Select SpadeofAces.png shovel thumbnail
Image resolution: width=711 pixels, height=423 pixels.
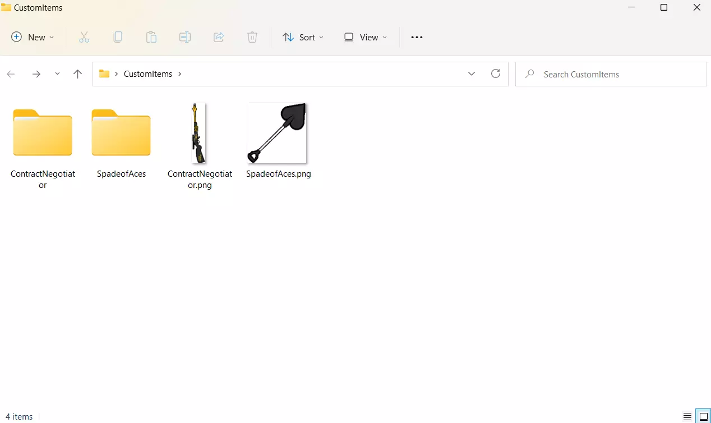pos(278,133)
